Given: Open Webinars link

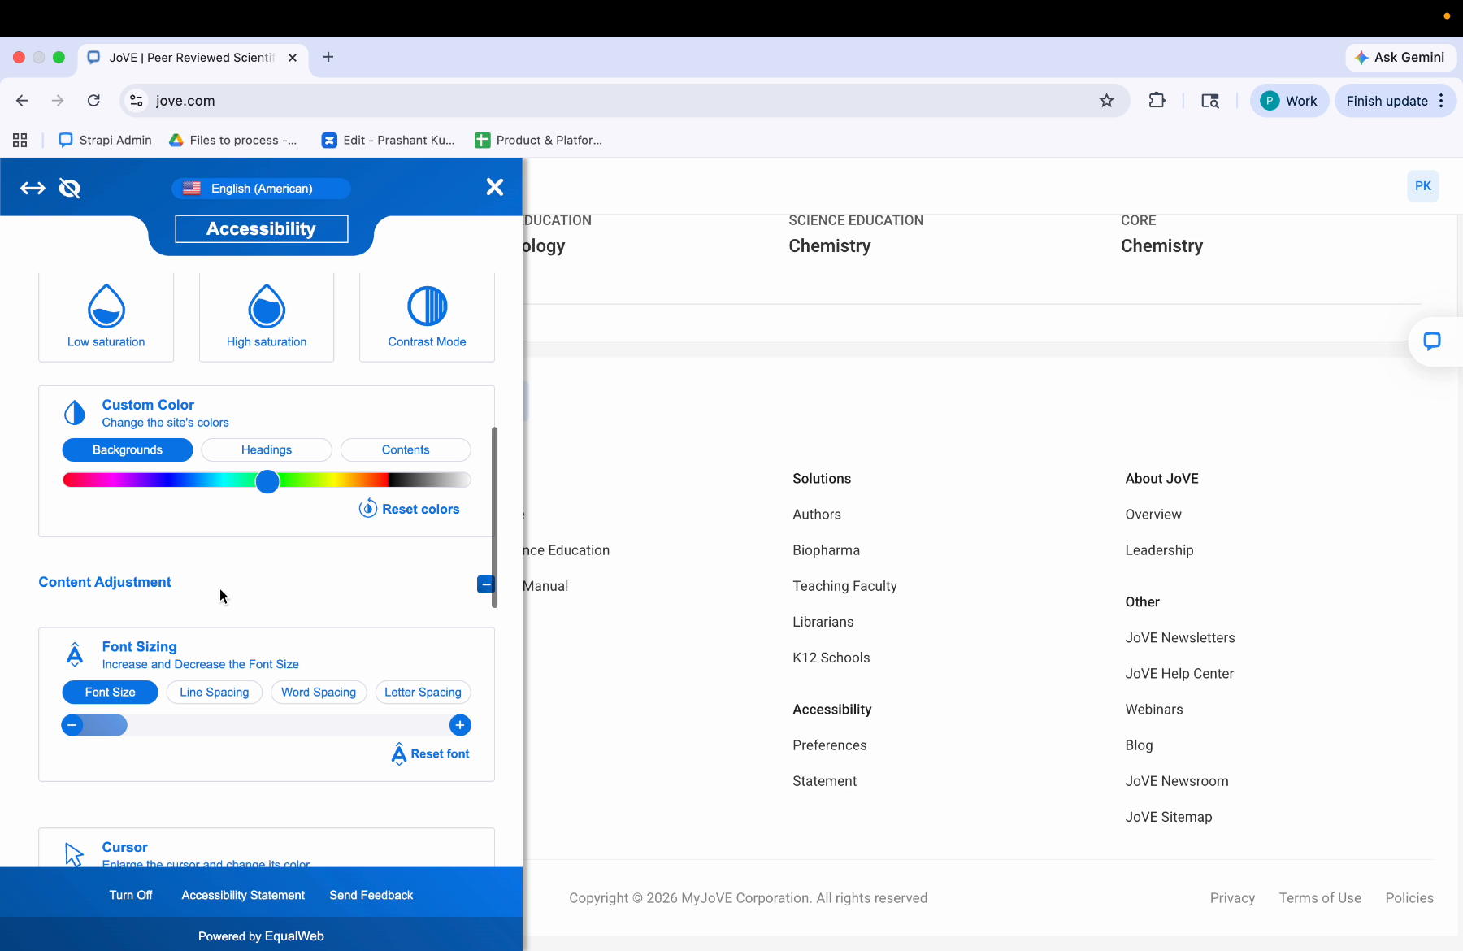Looking at the screenshot, I should [x=1154, y=710].
